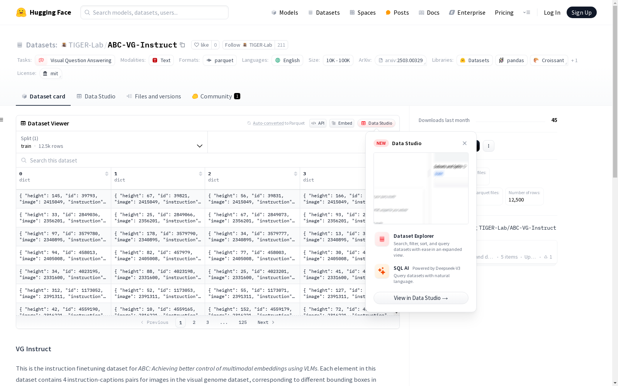Viewport: 618px width, 386px height.
Task: Click the Hugging Face logo
Action: pos(43,12)
